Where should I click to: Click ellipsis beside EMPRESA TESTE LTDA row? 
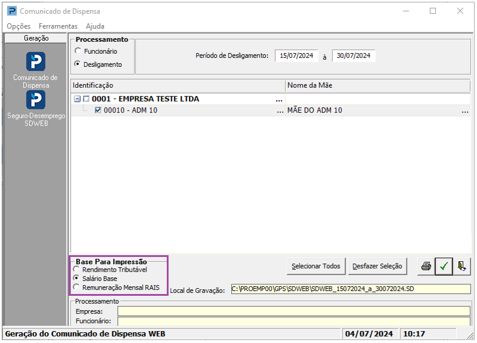coord(279,100)
